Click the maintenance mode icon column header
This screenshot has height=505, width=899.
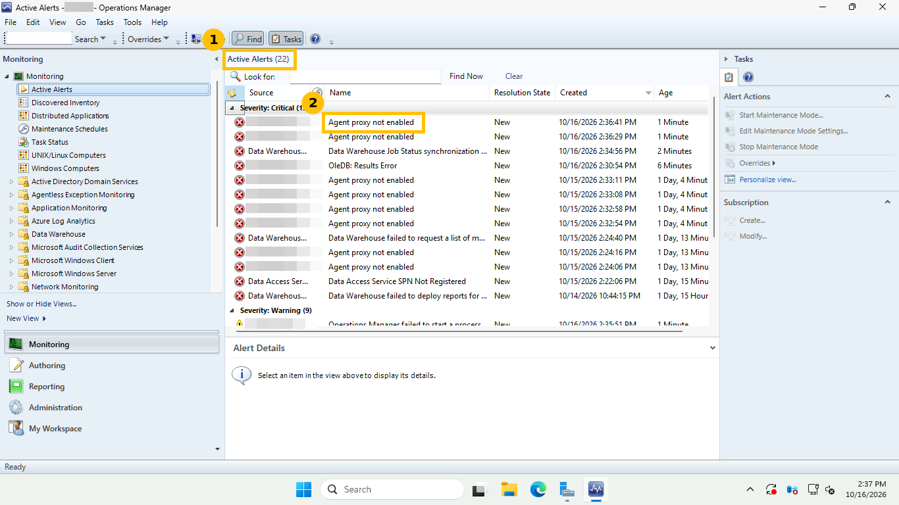[317, 93]
